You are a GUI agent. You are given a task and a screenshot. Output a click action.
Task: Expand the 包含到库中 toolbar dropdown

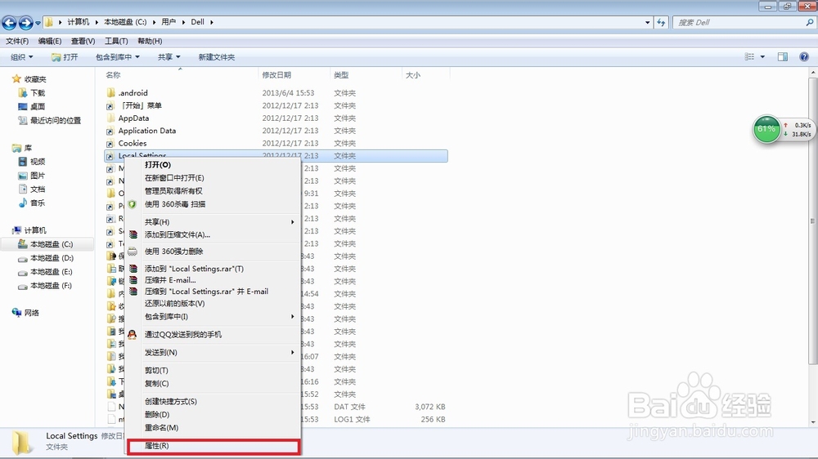click(117, 57)
